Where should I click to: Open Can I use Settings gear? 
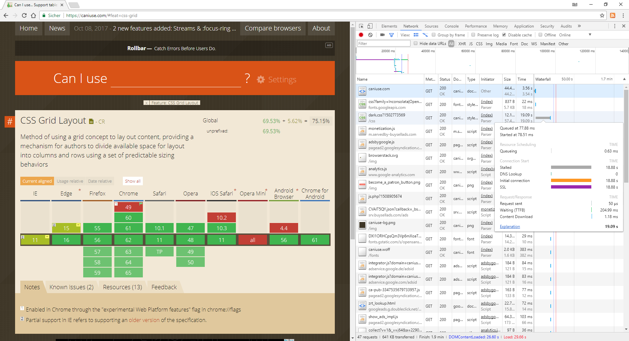261,79
